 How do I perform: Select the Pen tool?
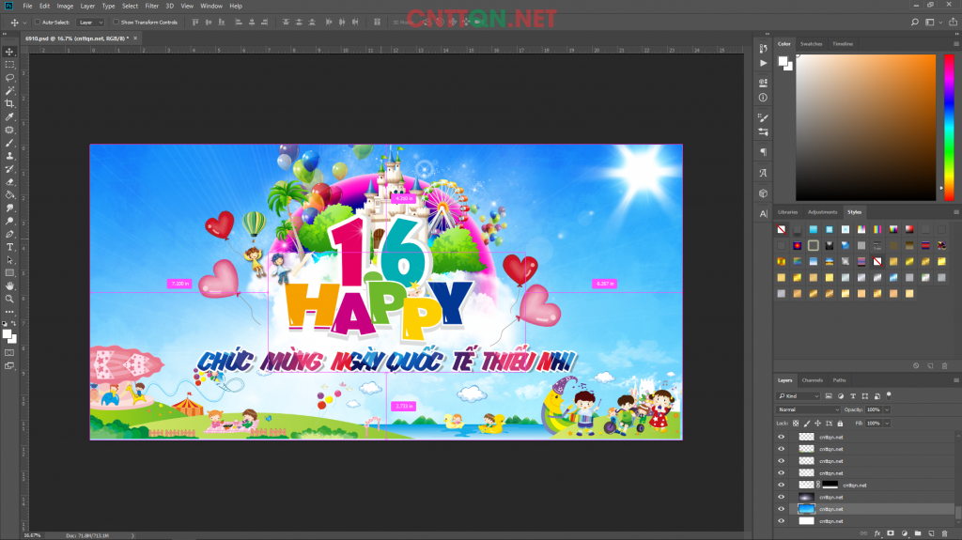click(9, 235)
